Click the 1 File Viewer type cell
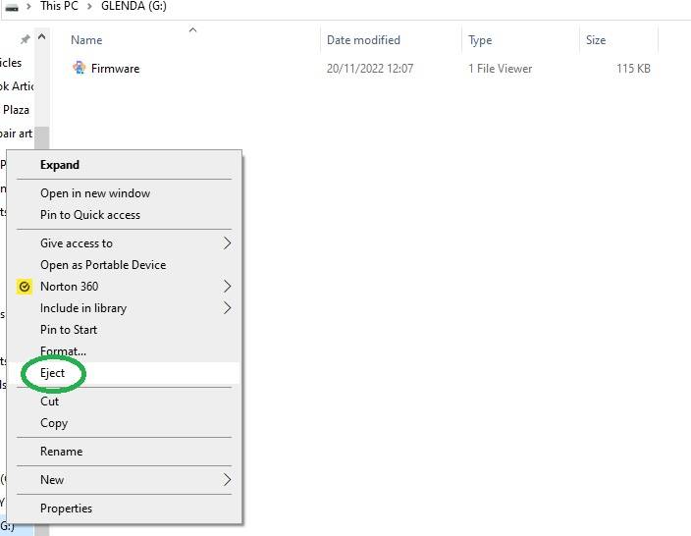The image size is (691, 536). [501, 69]
